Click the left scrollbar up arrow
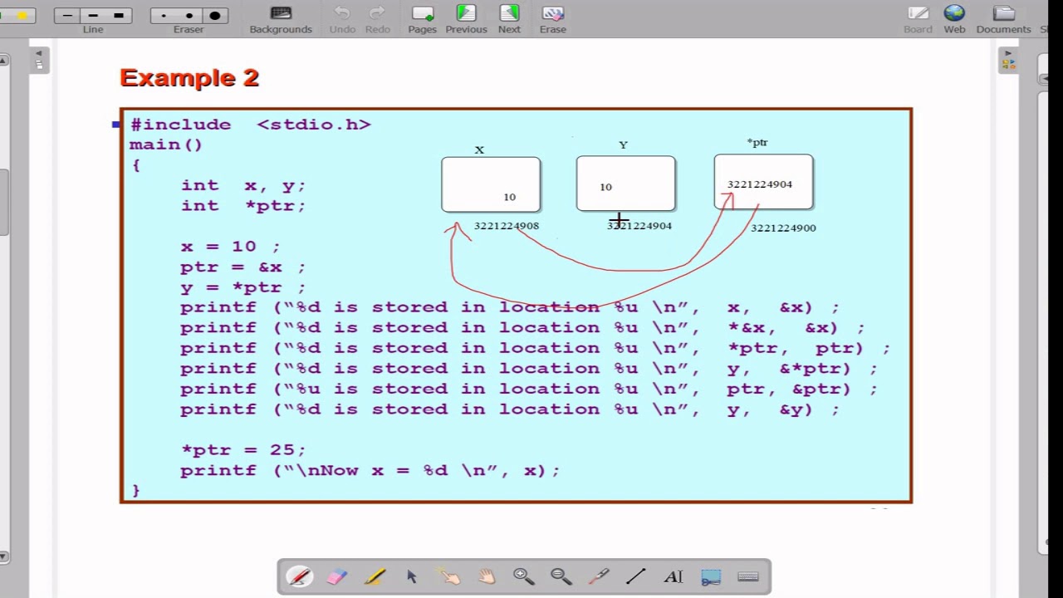 [4, 60]
